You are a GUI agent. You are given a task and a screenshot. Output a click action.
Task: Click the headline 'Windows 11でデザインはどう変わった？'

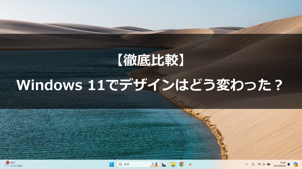150,86
